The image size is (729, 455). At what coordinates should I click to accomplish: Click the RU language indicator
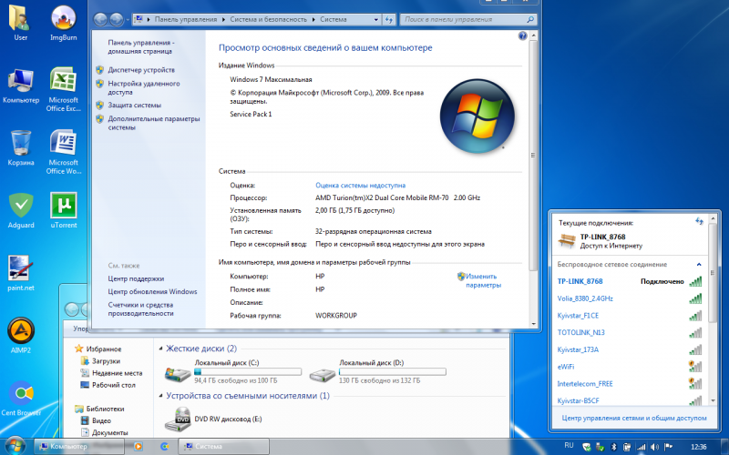(x=569, y=446)
